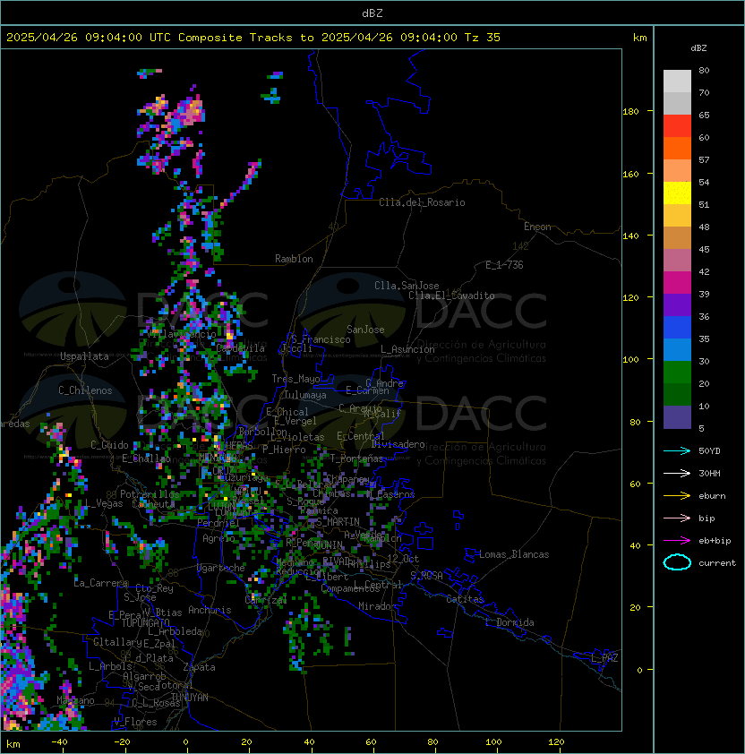Click the Divisadero place label
Screen dimensions: 745x754
[x=398, y=444]
